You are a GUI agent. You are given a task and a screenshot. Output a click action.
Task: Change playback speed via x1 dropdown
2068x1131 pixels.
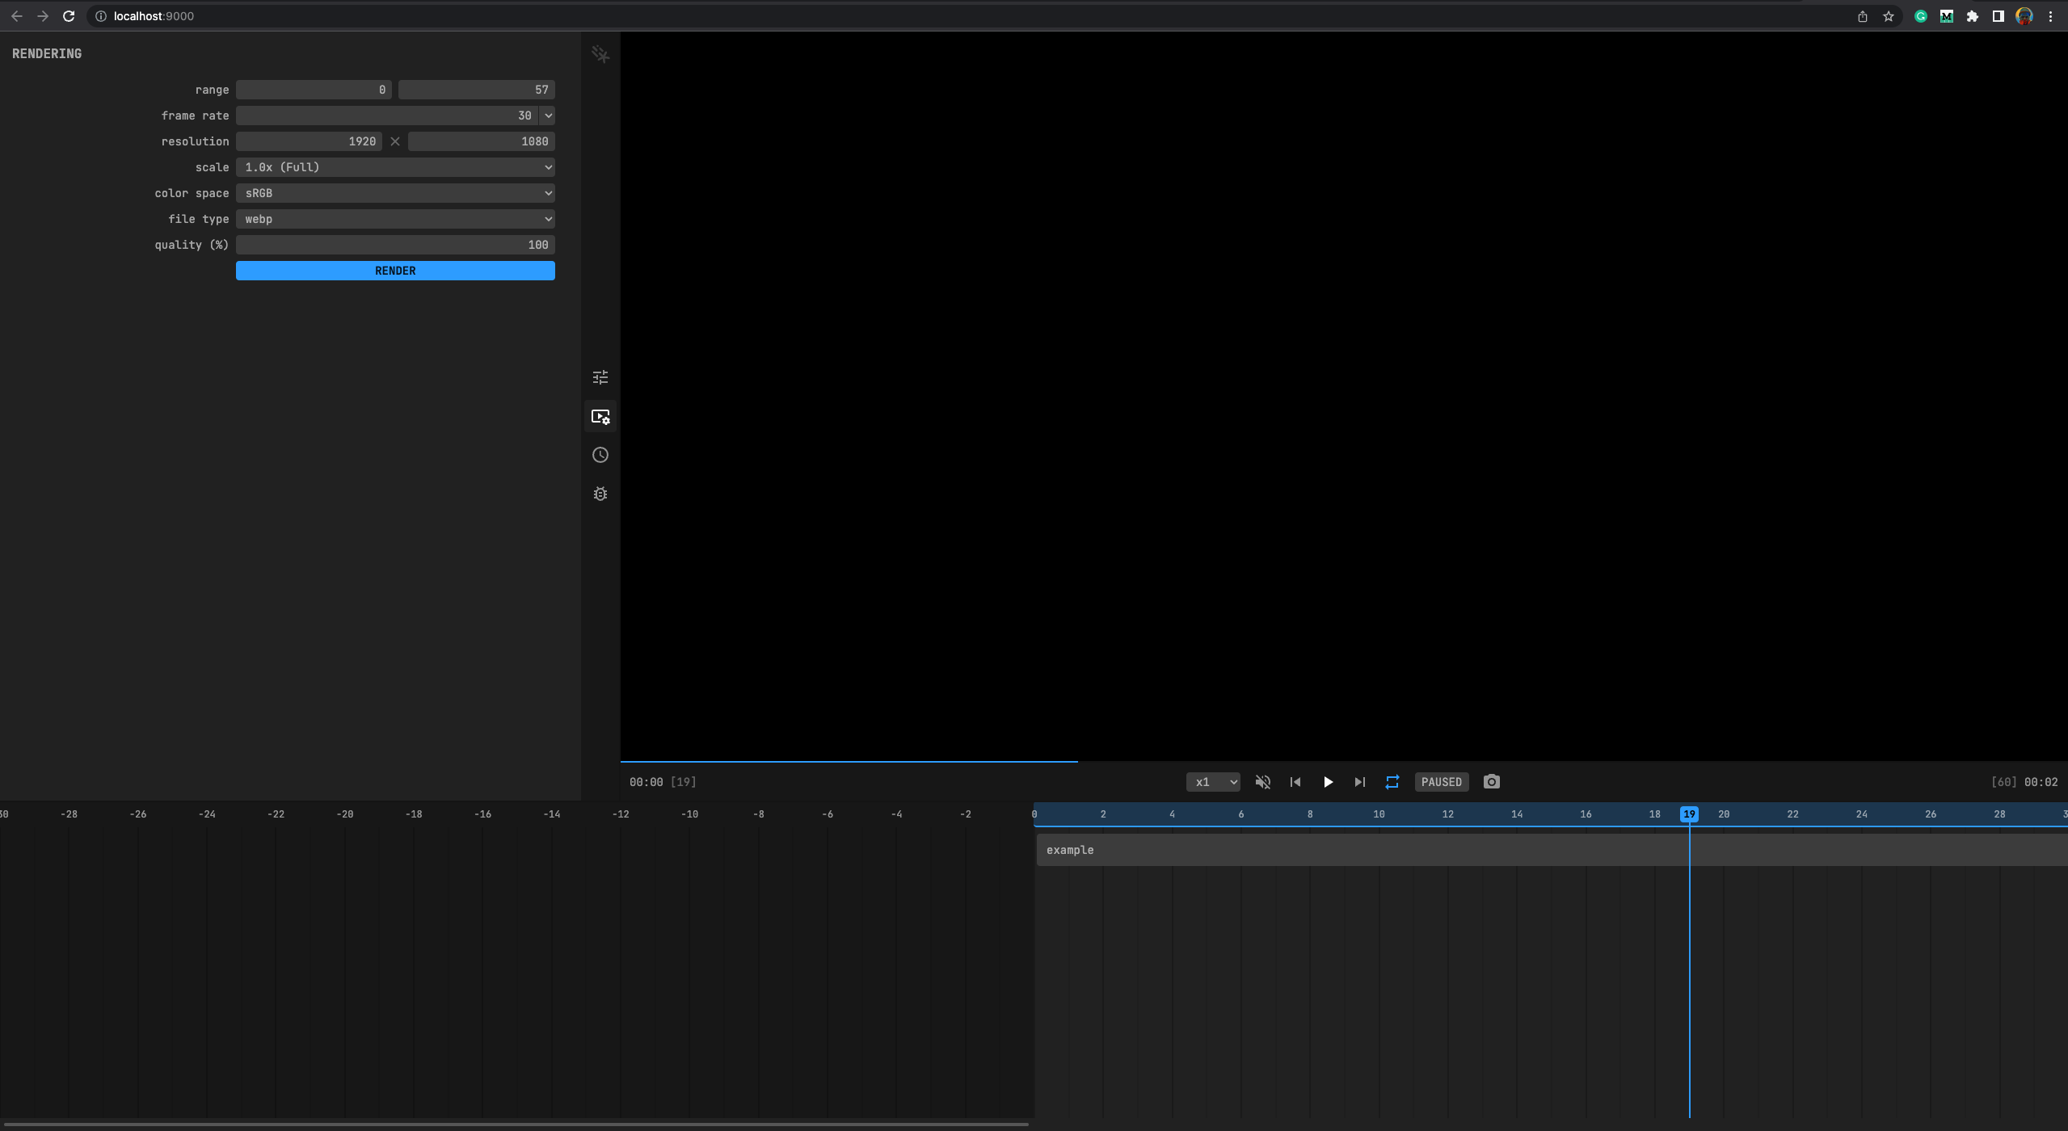pyautogui.click(x=1213, y=781)
